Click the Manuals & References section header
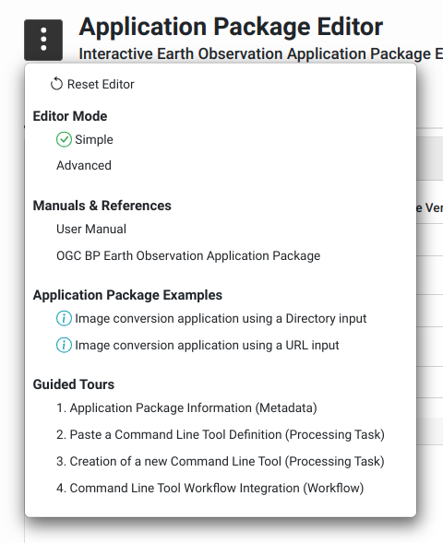443x543 pixels. 102,206
